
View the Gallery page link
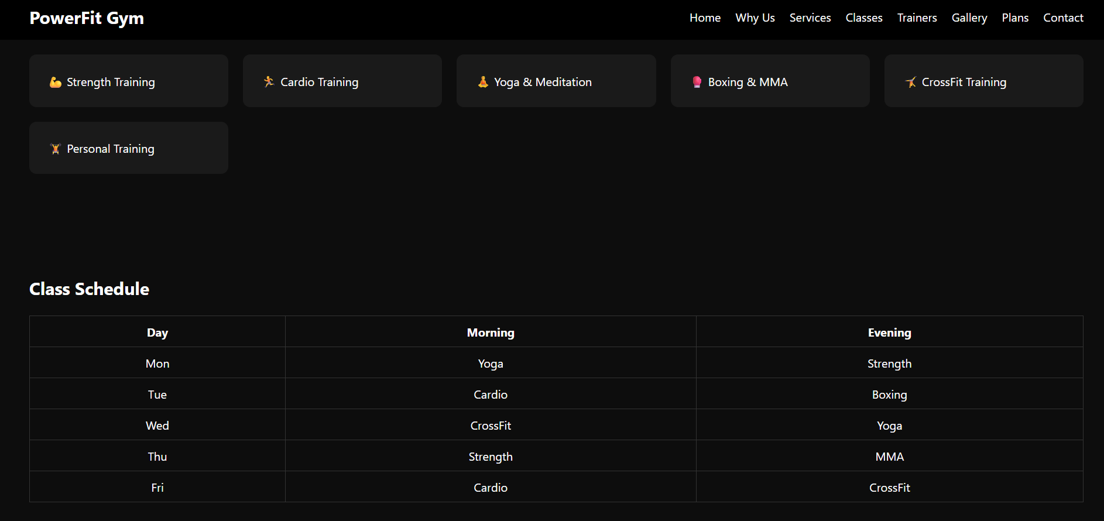[x=969, y=18]
